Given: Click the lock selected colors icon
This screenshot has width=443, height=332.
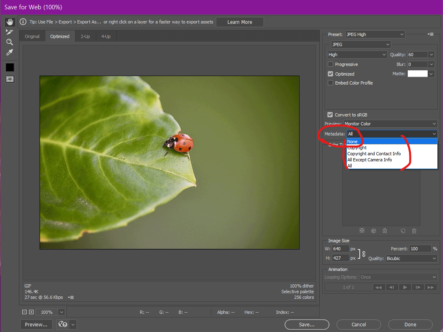Looking at the screenshot, I should [385, 230].
